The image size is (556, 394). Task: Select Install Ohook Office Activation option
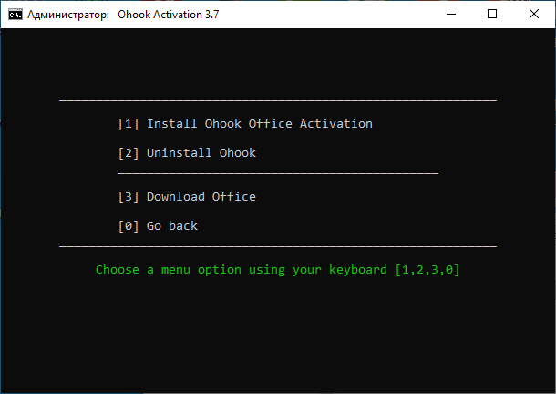pos(259,124)
